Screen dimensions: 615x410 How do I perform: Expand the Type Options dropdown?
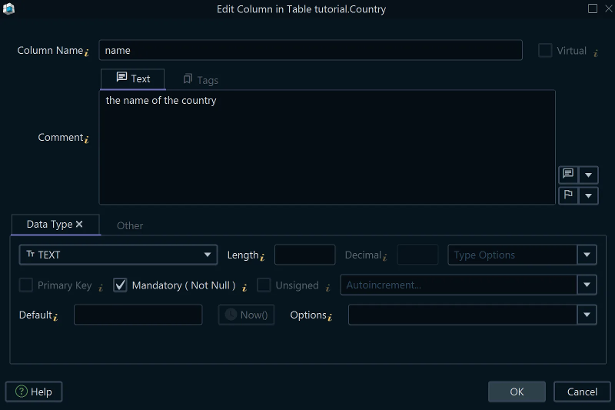[587, 255]
